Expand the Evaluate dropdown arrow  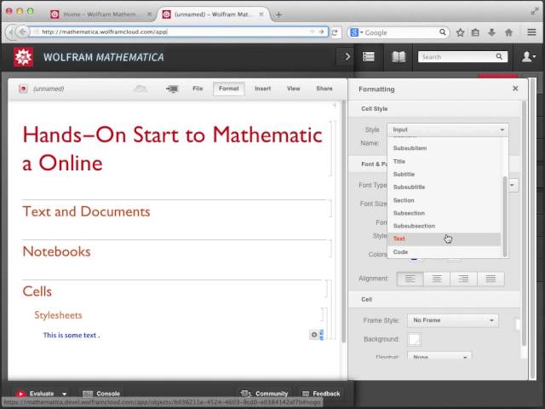(65, 394)
